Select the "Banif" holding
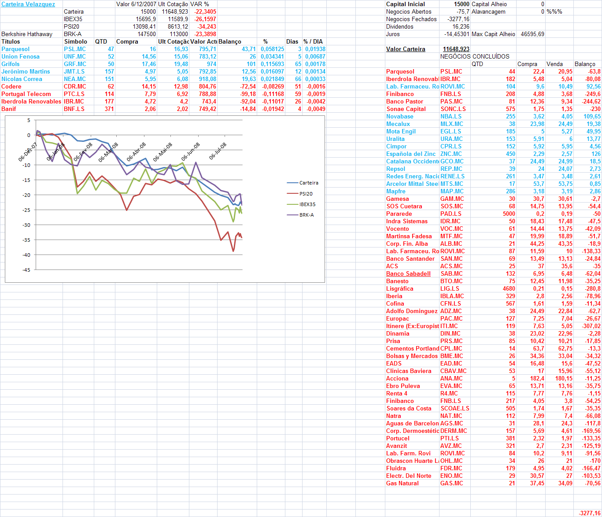This screenshot has width=602, height=517. (9, 109)
